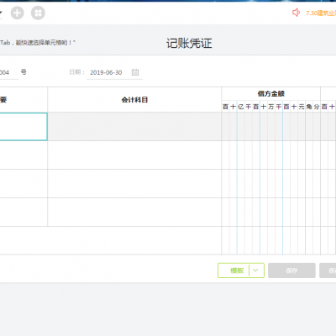Click the speaker announcement icon

tap(296, 13)
